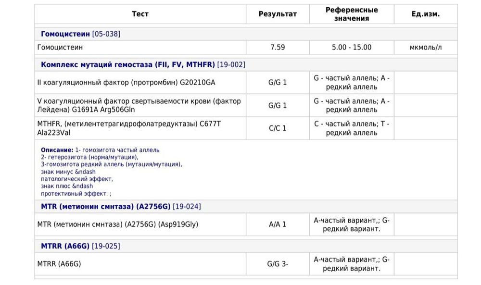Open the MTRR (A66G) [19-025] section heading
The image size is (481, 285).
click(80, 246)
